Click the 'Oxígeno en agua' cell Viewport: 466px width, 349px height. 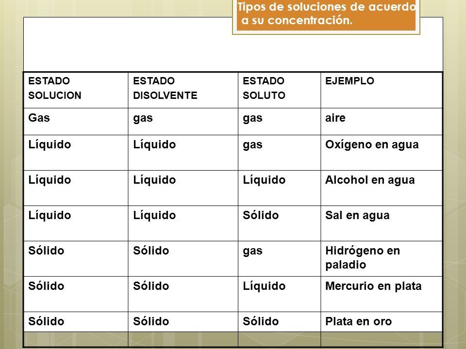coord(382,153)
